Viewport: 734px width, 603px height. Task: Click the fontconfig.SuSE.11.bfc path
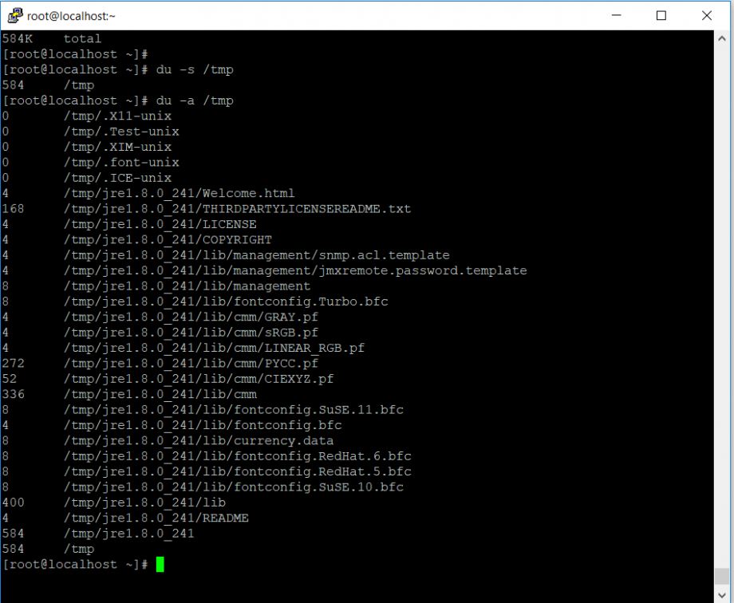(234, 410)
